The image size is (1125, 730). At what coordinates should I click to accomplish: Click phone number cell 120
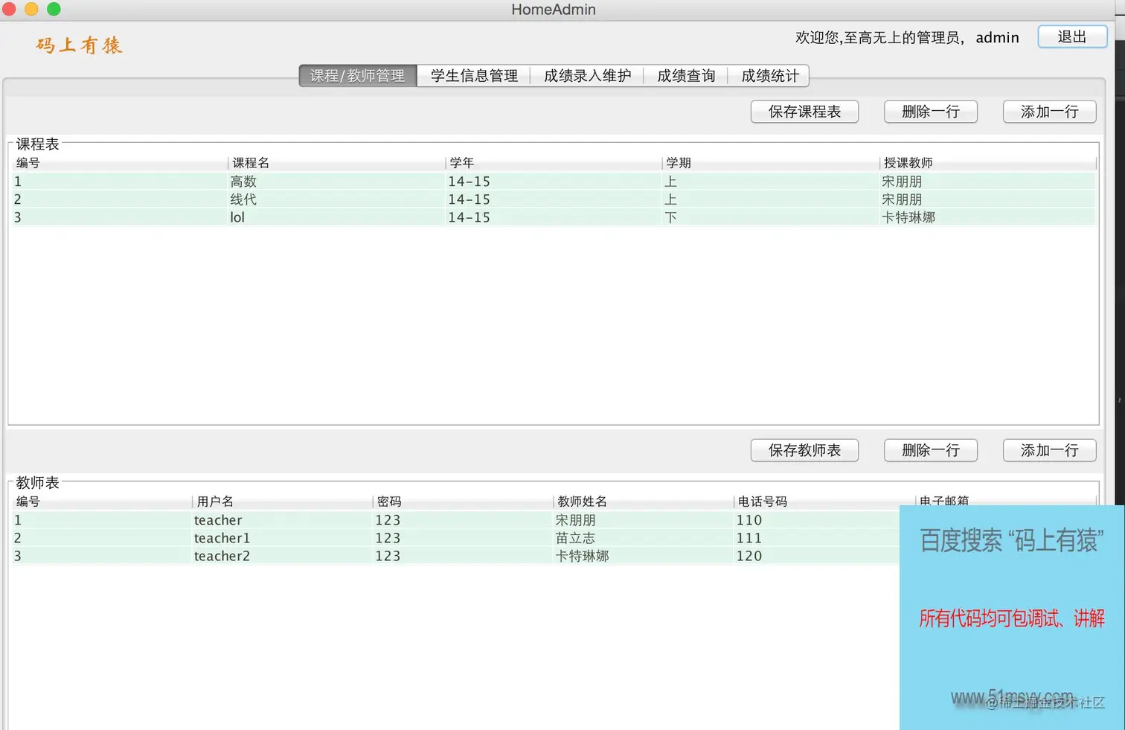(817, 556)
